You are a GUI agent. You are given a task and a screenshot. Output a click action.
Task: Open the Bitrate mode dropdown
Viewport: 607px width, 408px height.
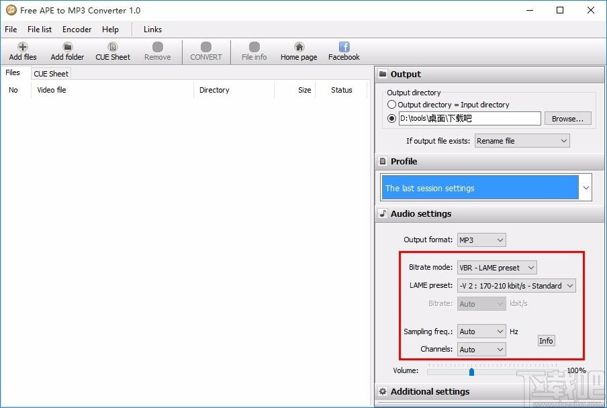pyautogui.click(x=497, y=268)
